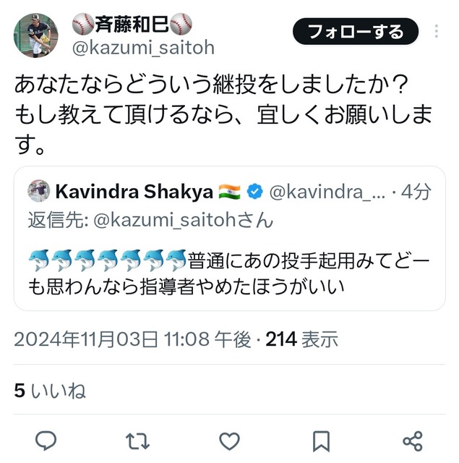Tap the 214 表示 view count
This screenshot has height=463, width=459.
(301, 339)
